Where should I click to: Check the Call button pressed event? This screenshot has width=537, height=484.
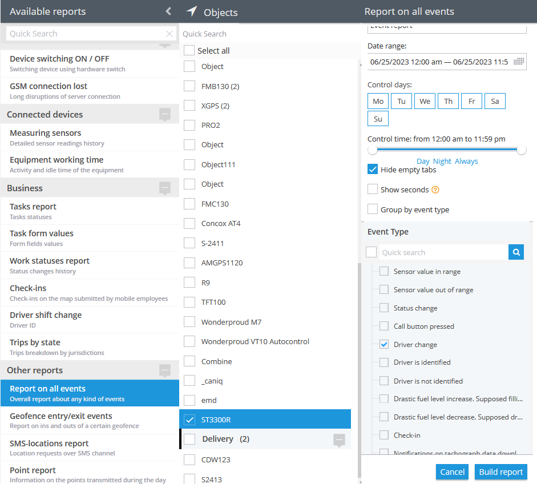(384, 326)
